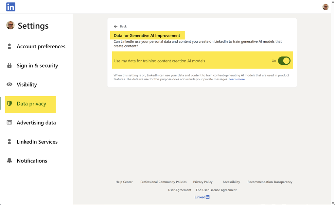Click the eye icon next to Visibility
The width and height of the screenshot is (335, 205).
coord(9,84)
